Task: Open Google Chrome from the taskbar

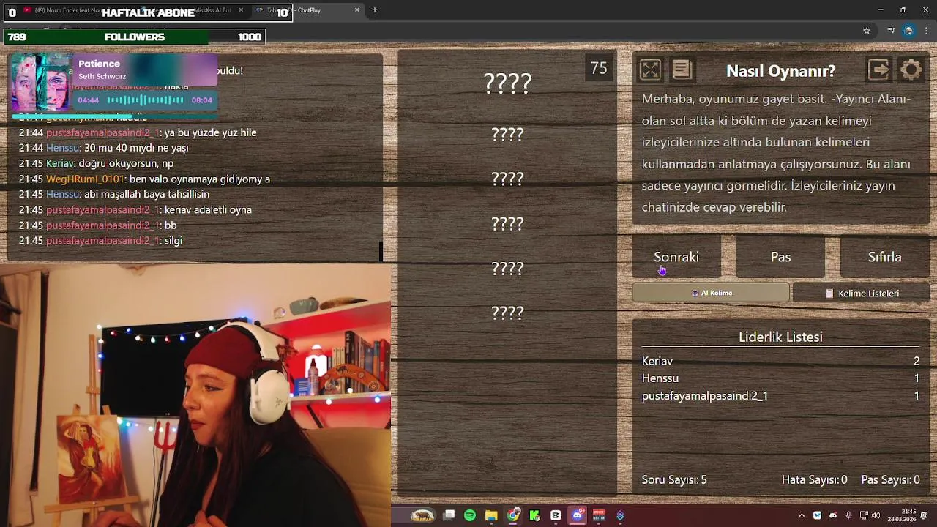Action: (513, 516)
